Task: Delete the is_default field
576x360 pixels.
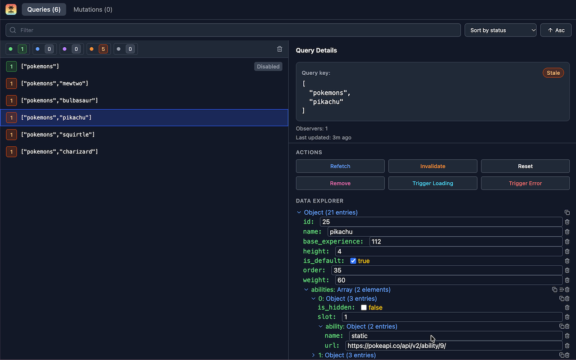Action: coord(567,261)
